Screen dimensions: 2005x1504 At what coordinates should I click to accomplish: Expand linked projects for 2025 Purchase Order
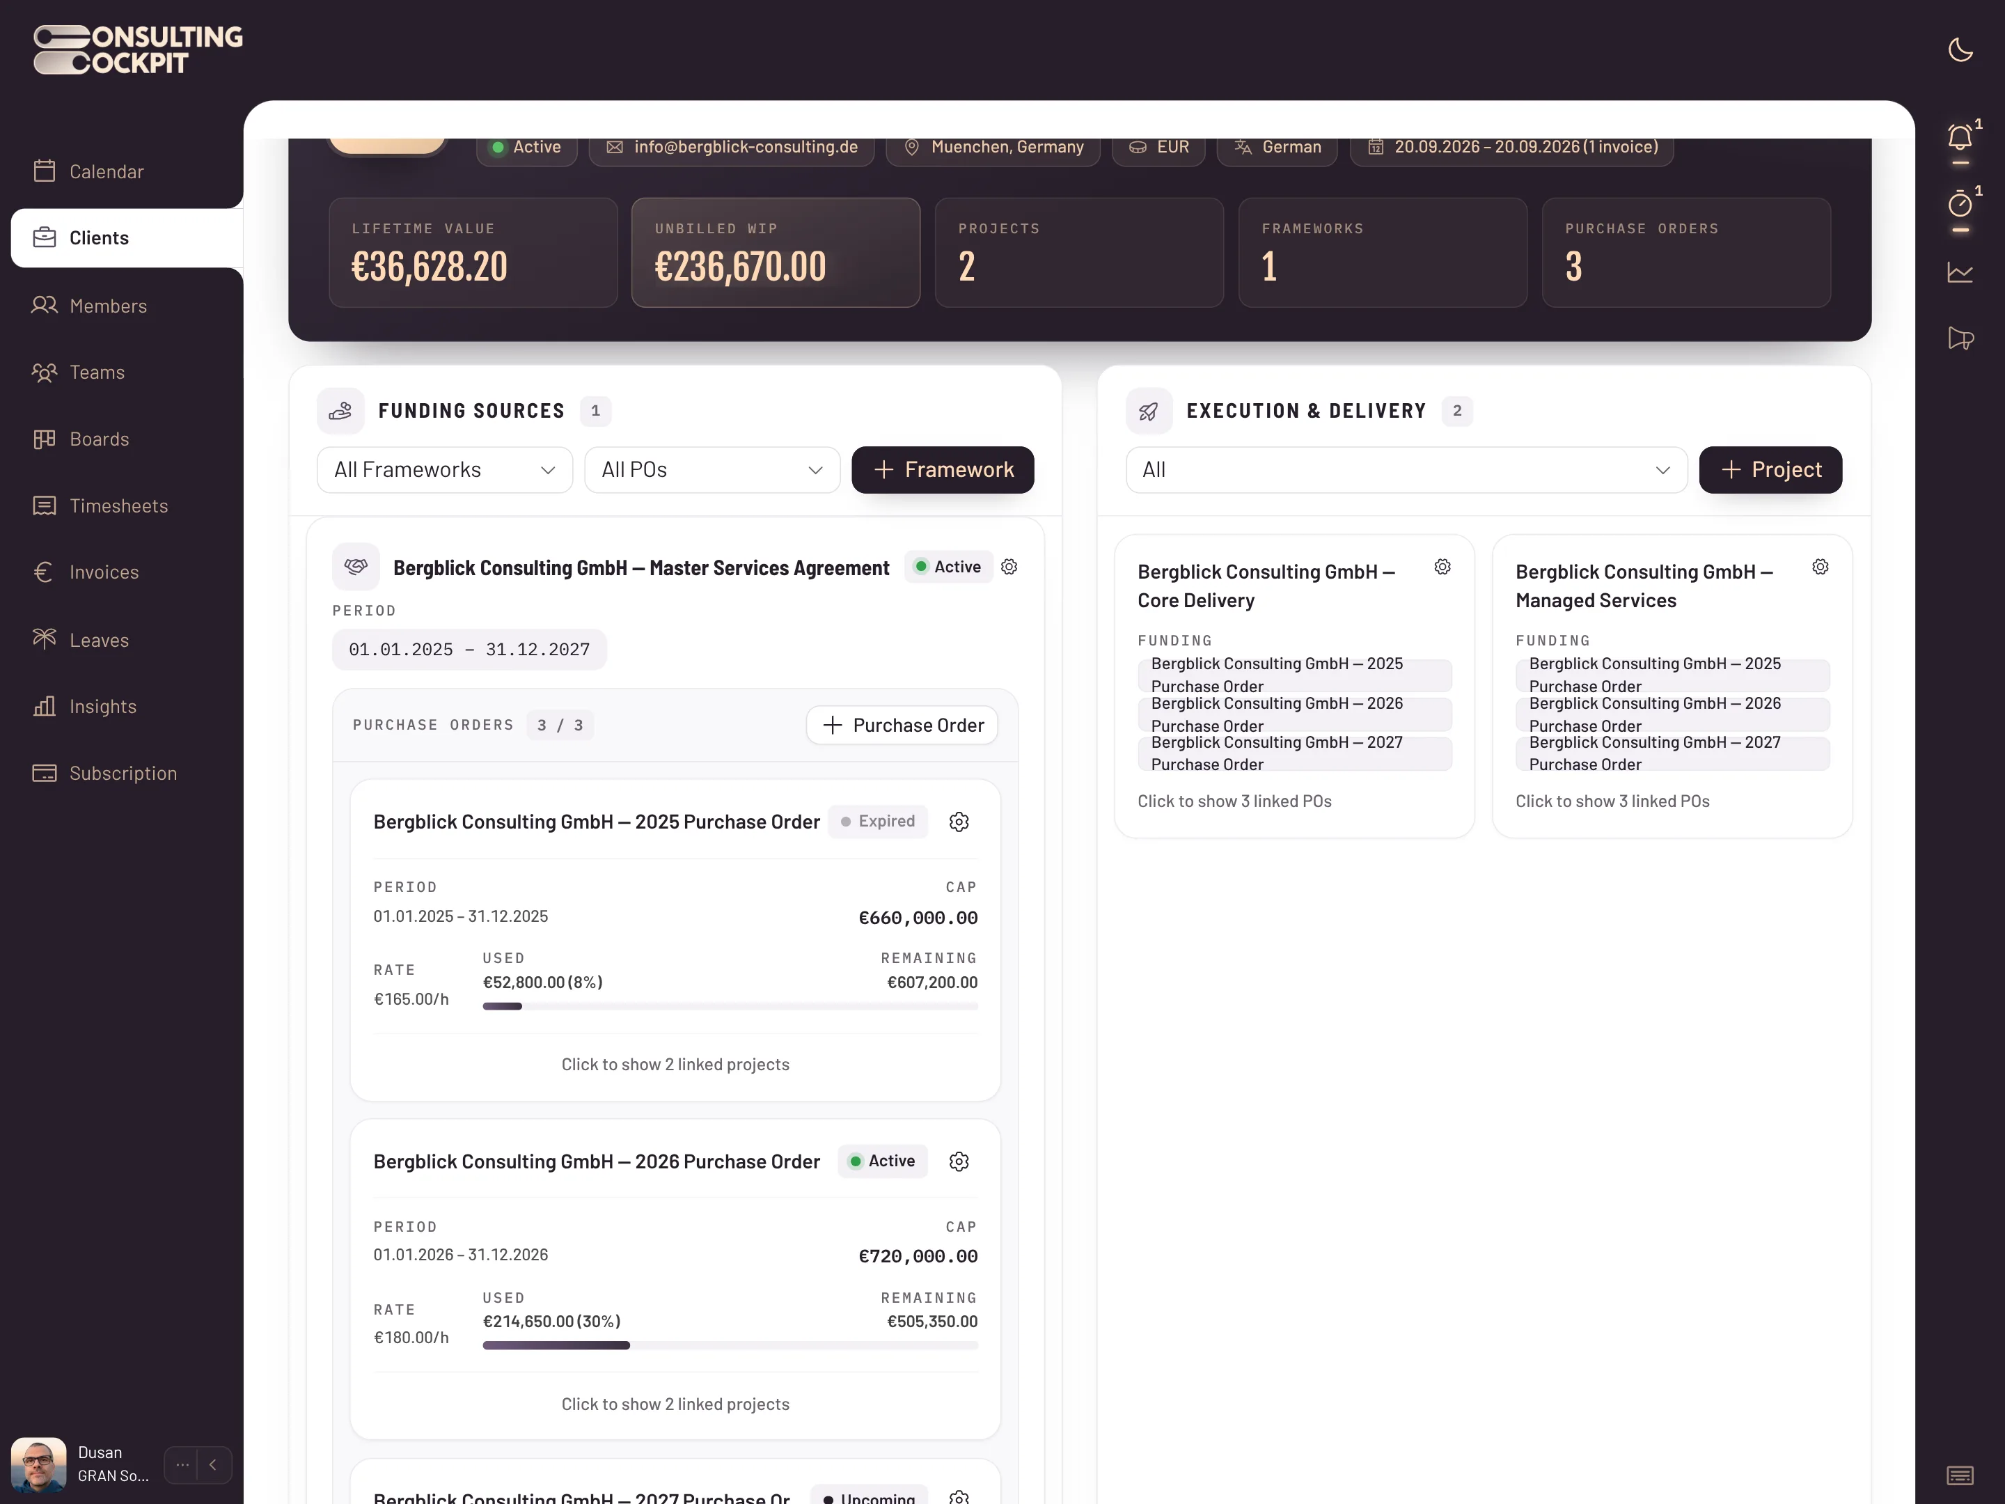coord(675,1065)
